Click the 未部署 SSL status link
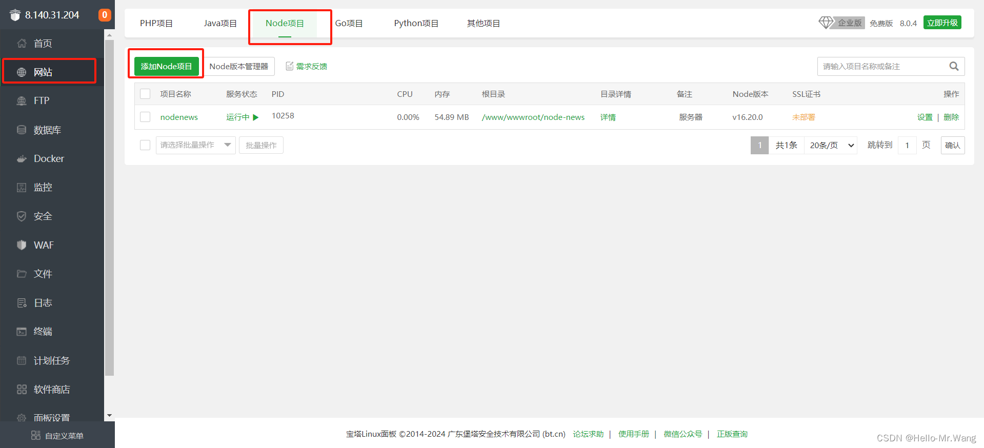984x448 pixels. coord(804,117)
